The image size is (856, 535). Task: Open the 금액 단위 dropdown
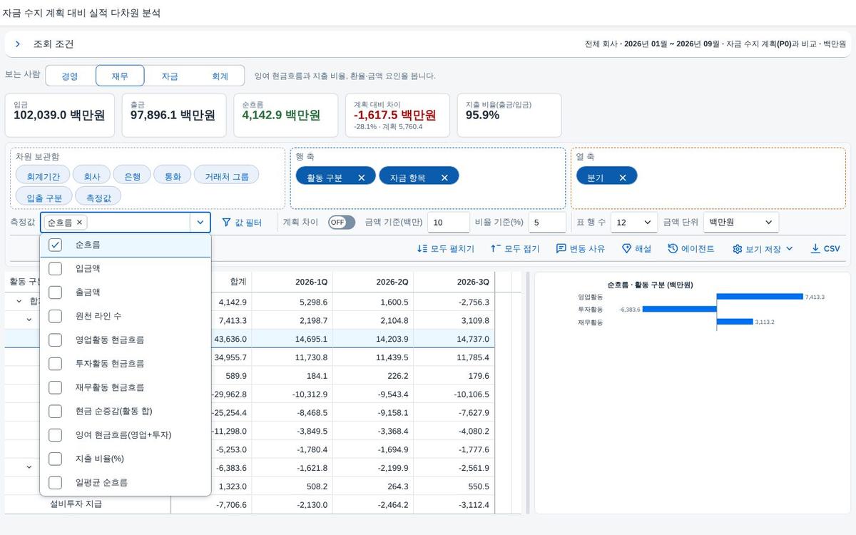click(x=740, y=223)
